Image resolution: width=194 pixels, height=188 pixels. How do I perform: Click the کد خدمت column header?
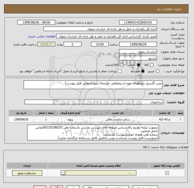pos(165,113)
